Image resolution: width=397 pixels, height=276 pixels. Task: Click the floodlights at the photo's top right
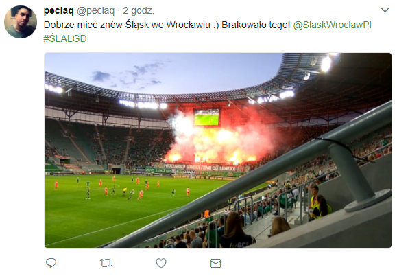[x=326, y=63]
